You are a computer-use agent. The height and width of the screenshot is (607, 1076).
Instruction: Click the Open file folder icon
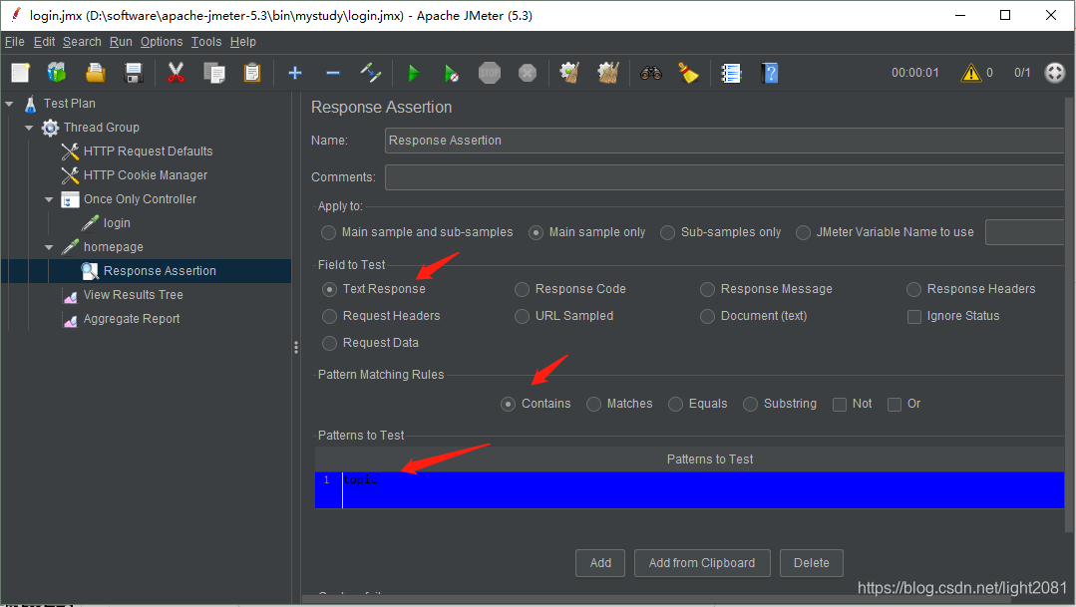point(96,73)
